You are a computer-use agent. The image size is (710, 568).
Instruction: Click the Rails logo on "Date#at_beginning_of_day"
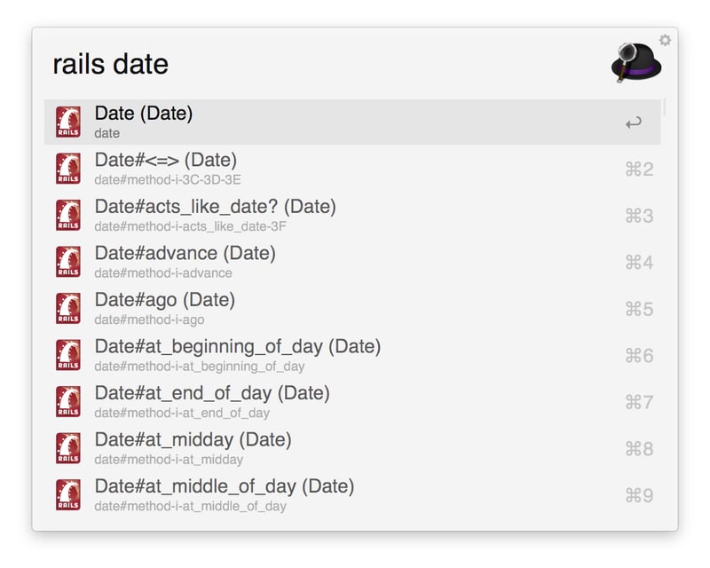pos(69,355)
